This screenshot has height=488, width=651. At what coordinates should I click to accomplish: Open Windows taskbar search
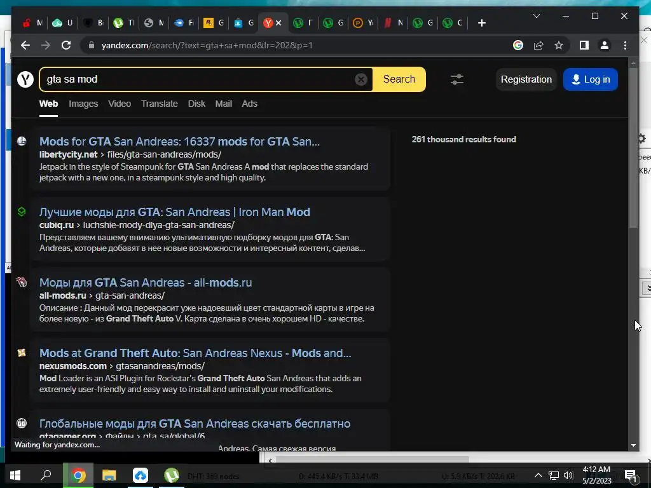pyautogui.click(x=46, y=475)
